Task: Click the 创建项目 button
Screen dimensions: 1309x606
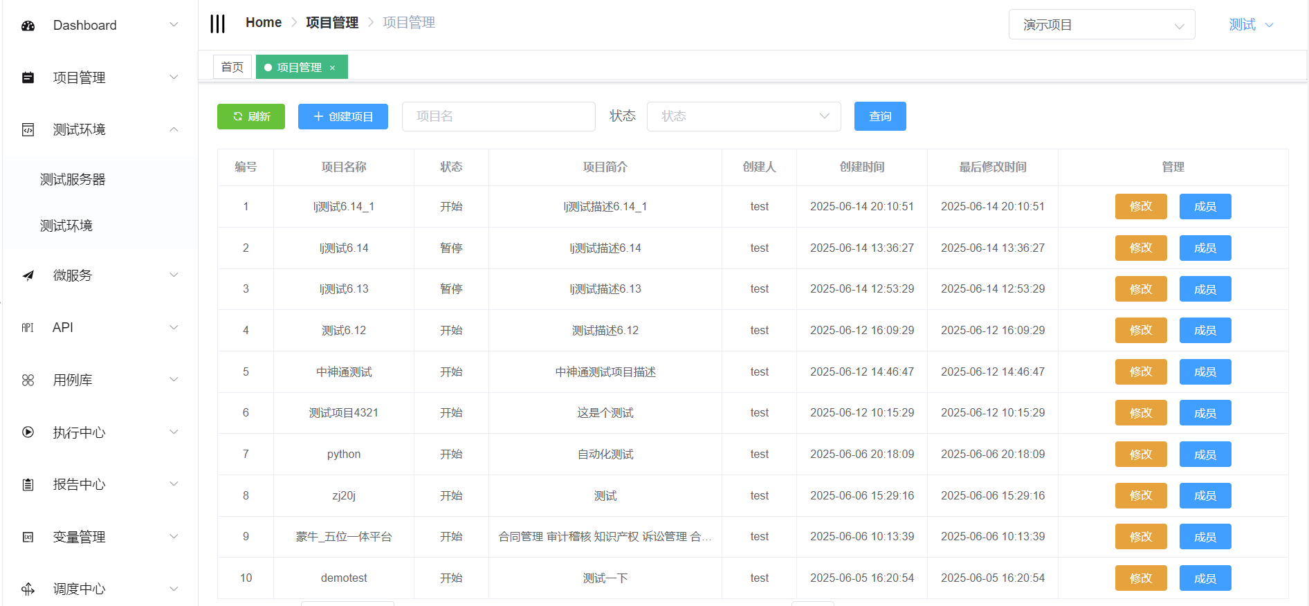Action: click(x=342, y=116)
